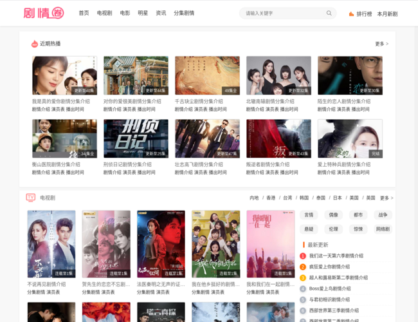Image resolution: width=418 pixels, height=322 pixels.
Task: Click the flame icon beside 近期热播
Action: [35, 44]
